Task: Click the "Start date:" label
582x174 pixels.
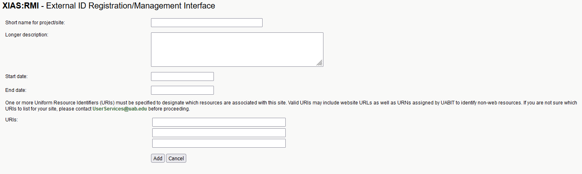Action: point(16,76)
